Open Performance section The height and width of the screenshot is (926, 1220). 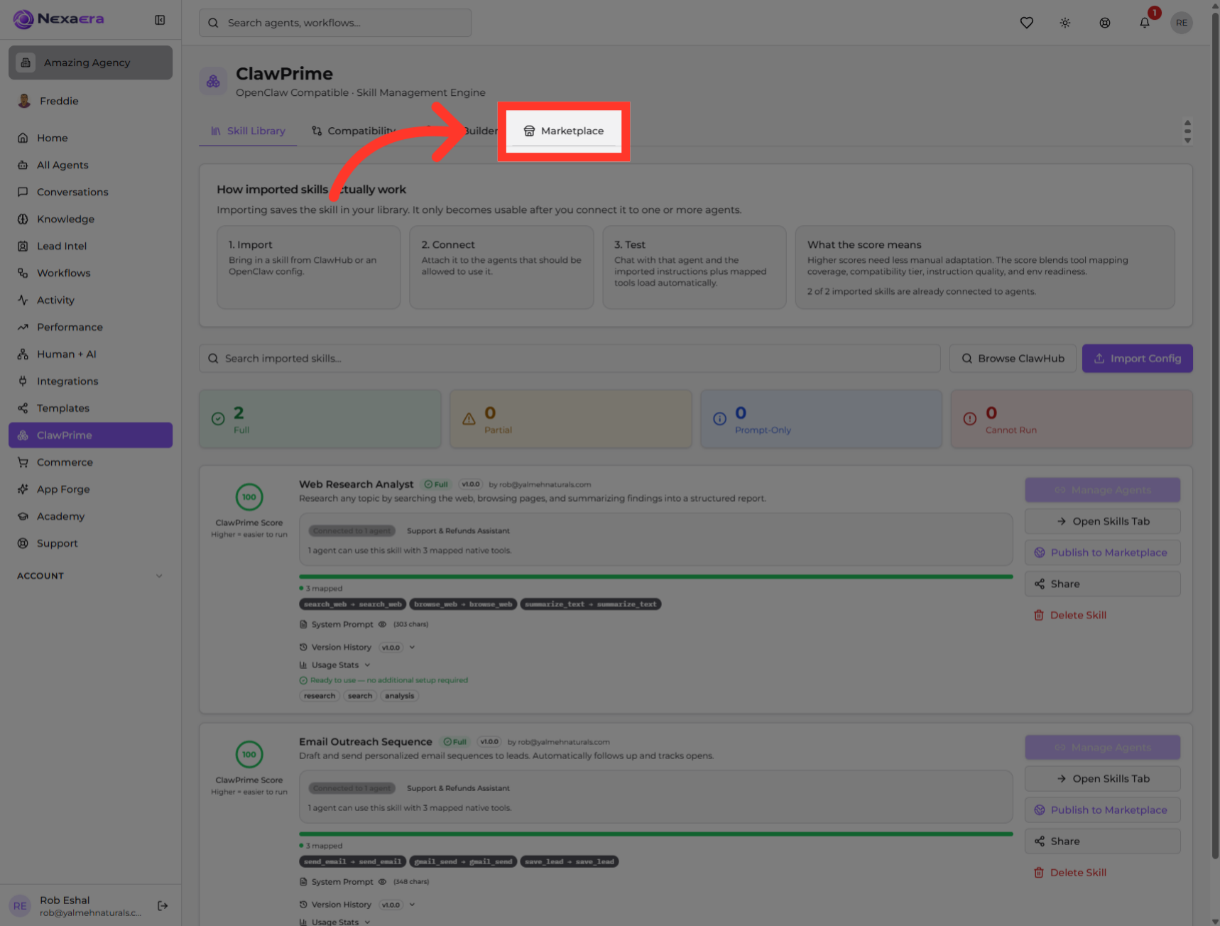90,327
